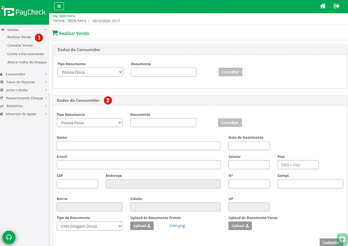The height and width of the screenshot is (246, 348).
Task: Focus the upper Documento input field
Action: coord(164,72)
